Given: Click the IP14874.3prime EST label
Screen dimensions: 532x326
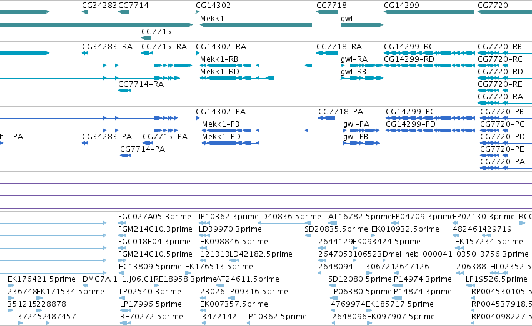Looking at the screenshot, I should tap(422, 292).
